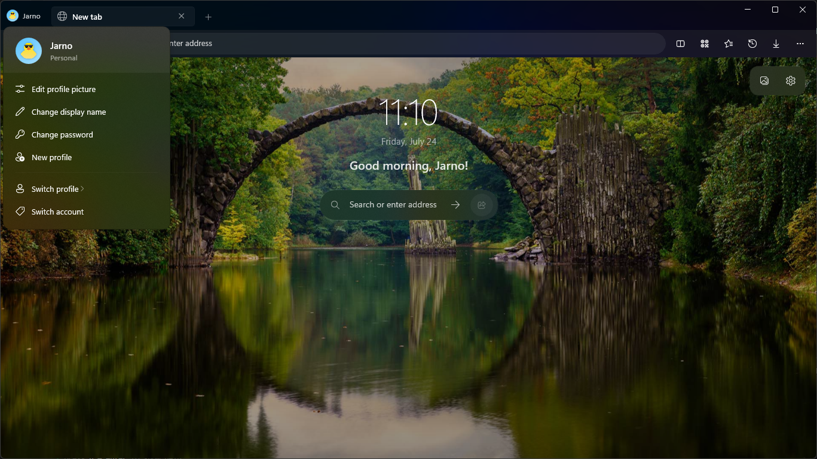This screenshot has width=817, height=459.
Task: Click the Personal label under Jarno
Action: [64, 58]
